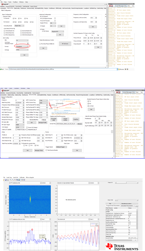Click the RF Init Done button

pyautogui.click(x=65, y=44)
